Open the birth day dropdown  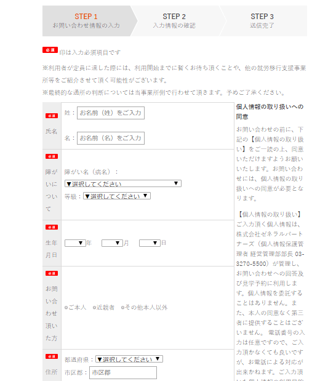[150, 243]
